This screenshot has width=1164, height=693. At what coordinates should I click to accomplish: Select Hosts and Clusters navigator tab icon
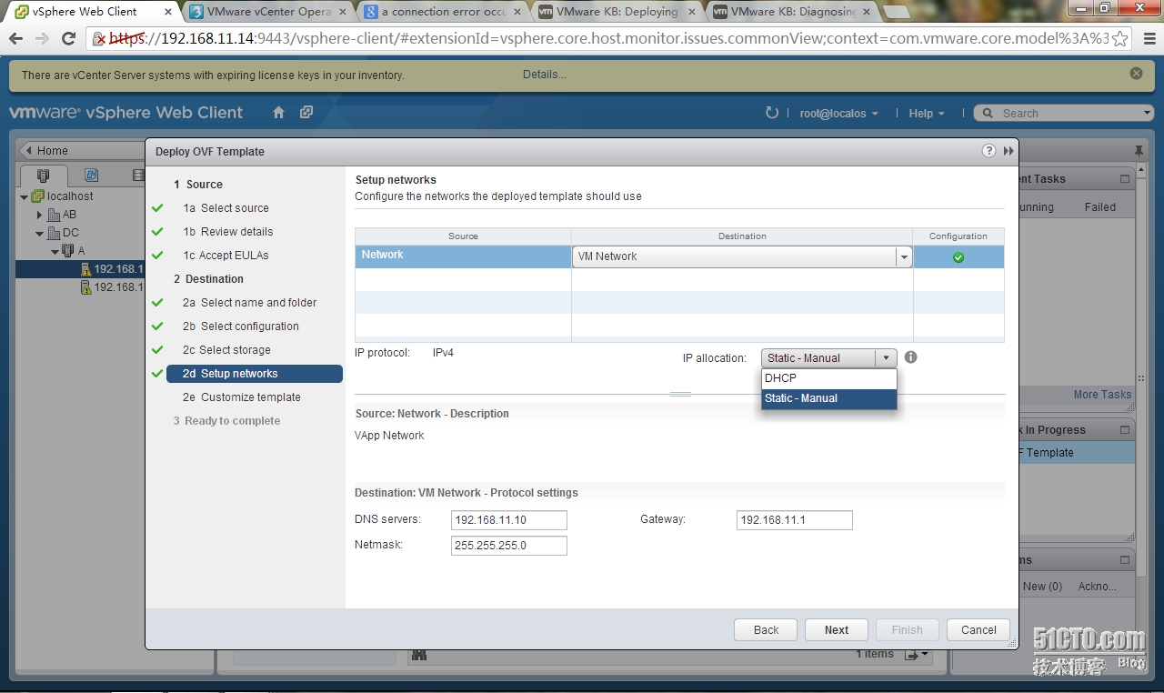pyautogui.click(x=43, y=176)
